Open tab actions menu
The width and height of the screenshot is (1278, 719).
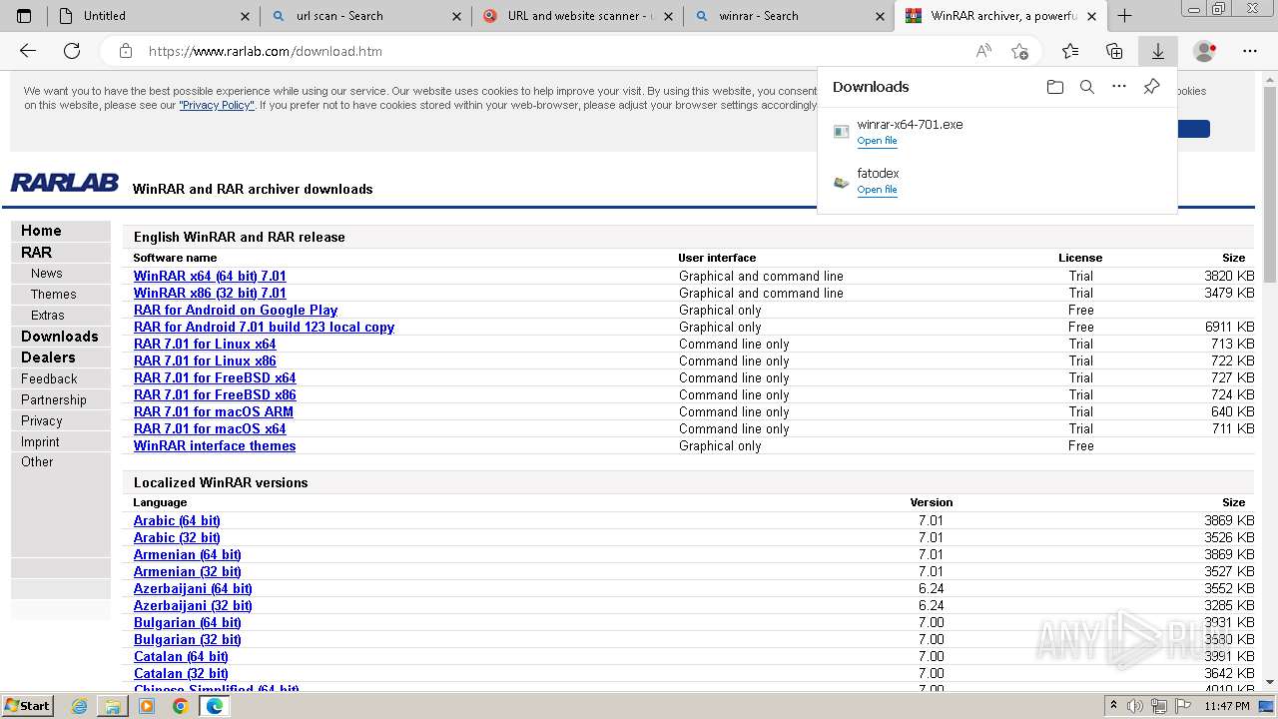tap(24, 15)
